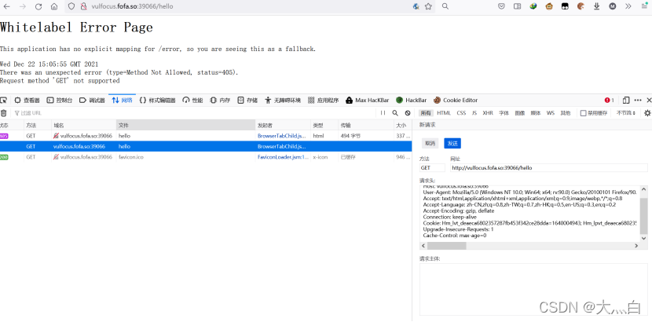Open the downloads arrow icon
Screen dimensions: 652x322
pyautogui.click(x=597, y=6)
